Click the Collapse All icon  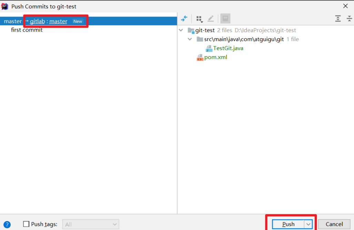[x=349, y=19]
